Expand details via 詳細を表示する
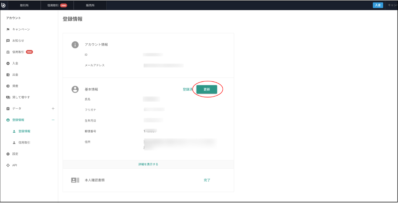 click(x=148, y=164)
